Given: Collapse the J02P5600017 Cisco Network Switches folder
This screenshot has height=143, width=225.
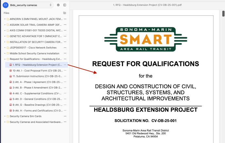Looking at the screenshot, I should click(x=5, y=48).
